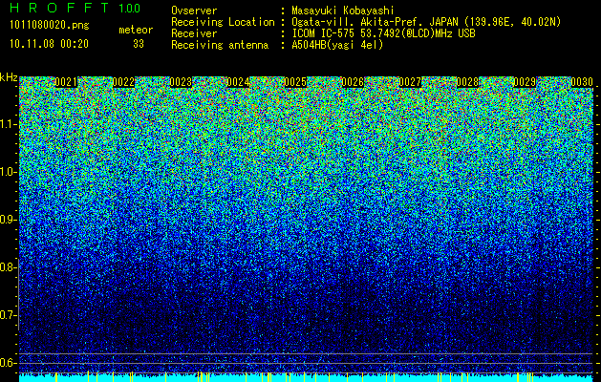Image resolution: width=601 pixels, height=382 pixels.
Task: Click the 0.7 frequency axis label
Action: 8,315
